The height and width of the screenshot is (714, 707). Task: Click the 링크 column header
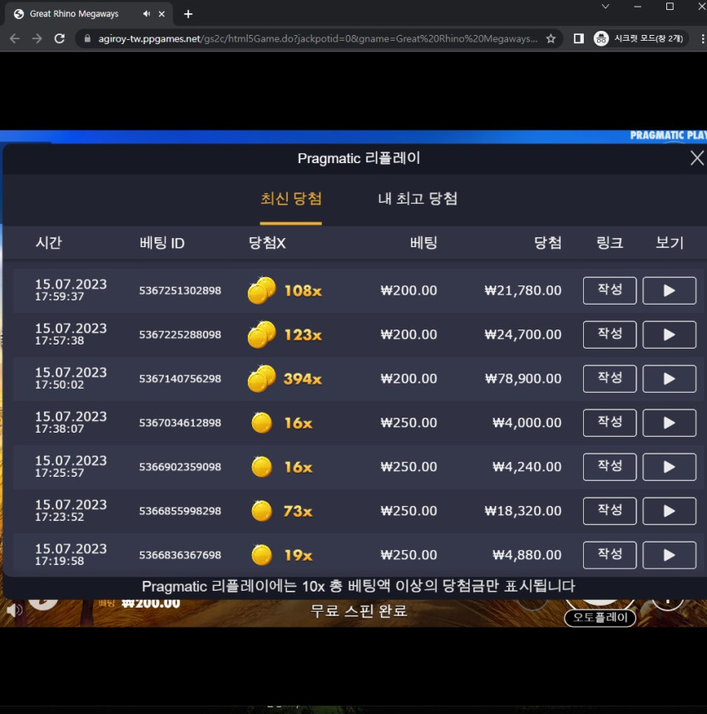610,243
